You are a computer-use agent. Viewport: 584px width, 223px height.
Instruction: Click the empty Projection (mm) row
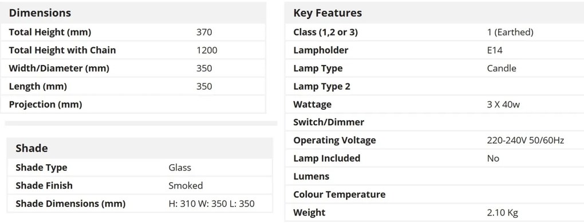(x=133, y=105)
